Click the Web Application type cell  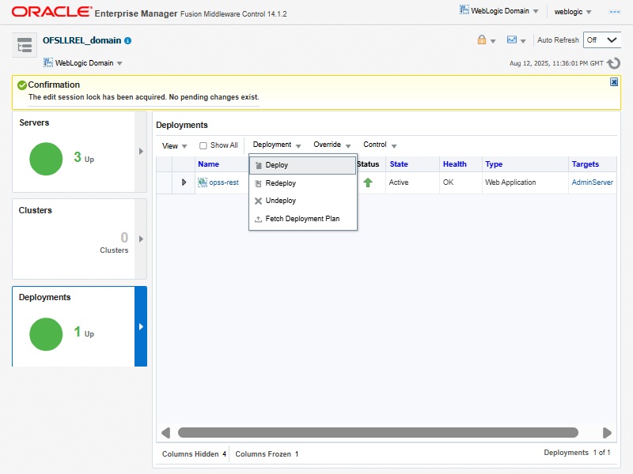[510, 182]
